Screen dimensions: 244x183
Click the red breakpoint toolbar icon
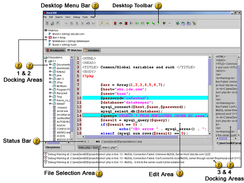point(115,23)
